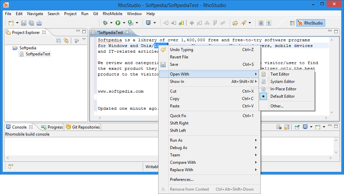Choose Shift Right in context menu
This screenshot has height=194, width=344.
point(210,123)
